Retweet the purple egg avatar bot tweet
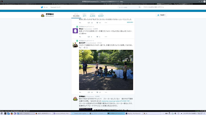The image size is (206, 115). pyautogui.click(x=89, y=37)
